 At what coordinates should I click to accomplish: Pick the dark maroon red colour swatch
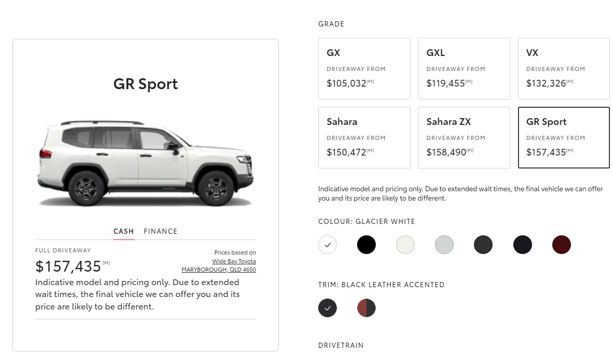point(562,245)
